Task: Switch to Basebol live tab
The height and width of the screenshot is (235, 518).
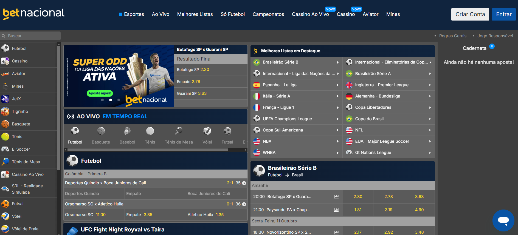Action: [x=127, y=136]
